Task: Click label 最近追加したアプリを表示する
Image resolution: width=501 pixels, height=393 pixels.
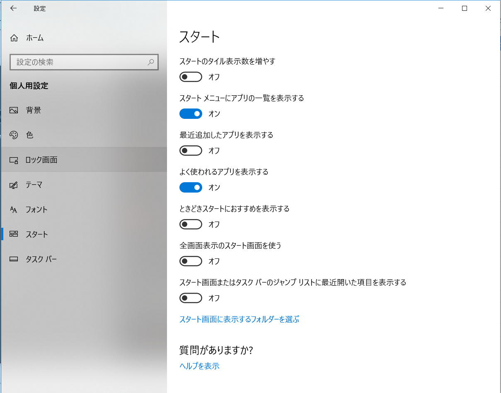Action: [x=226, y=135]
